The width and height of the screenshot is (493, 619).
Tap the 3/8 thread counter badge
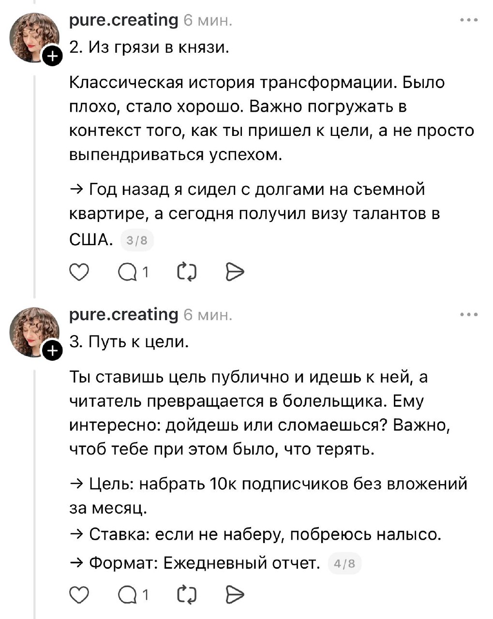tap(136, 240)
